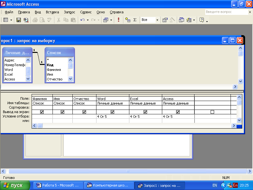Run the spelling check icon

50,20
